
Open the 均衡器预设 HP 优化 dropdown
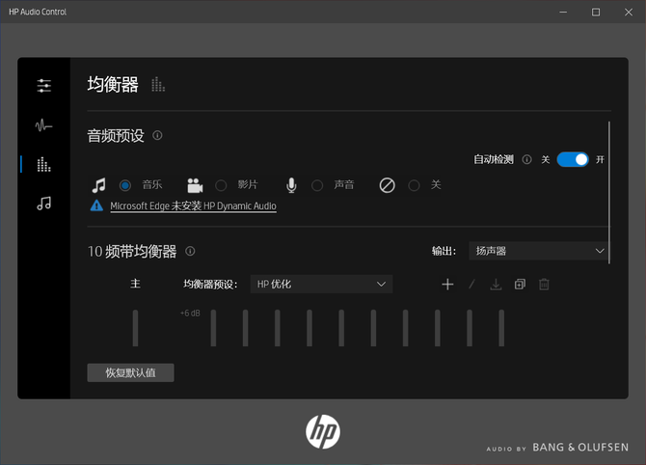click(321, 284)
